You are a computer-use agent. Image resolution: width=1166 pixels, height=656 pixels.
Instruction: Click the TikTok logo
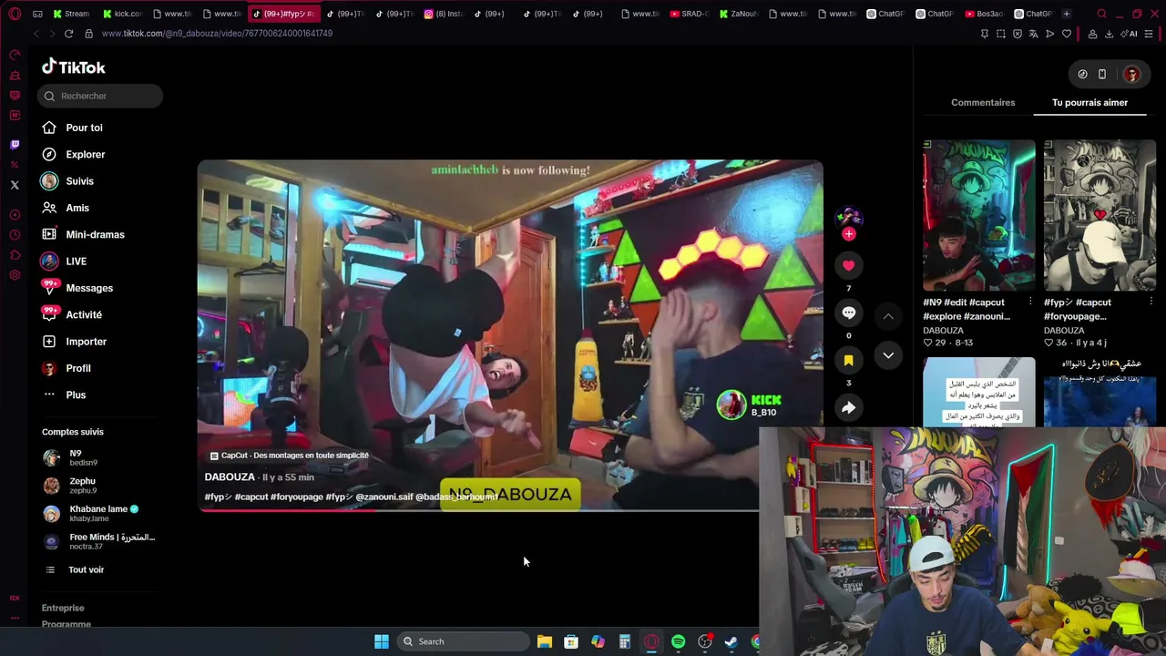pos(74,67)
